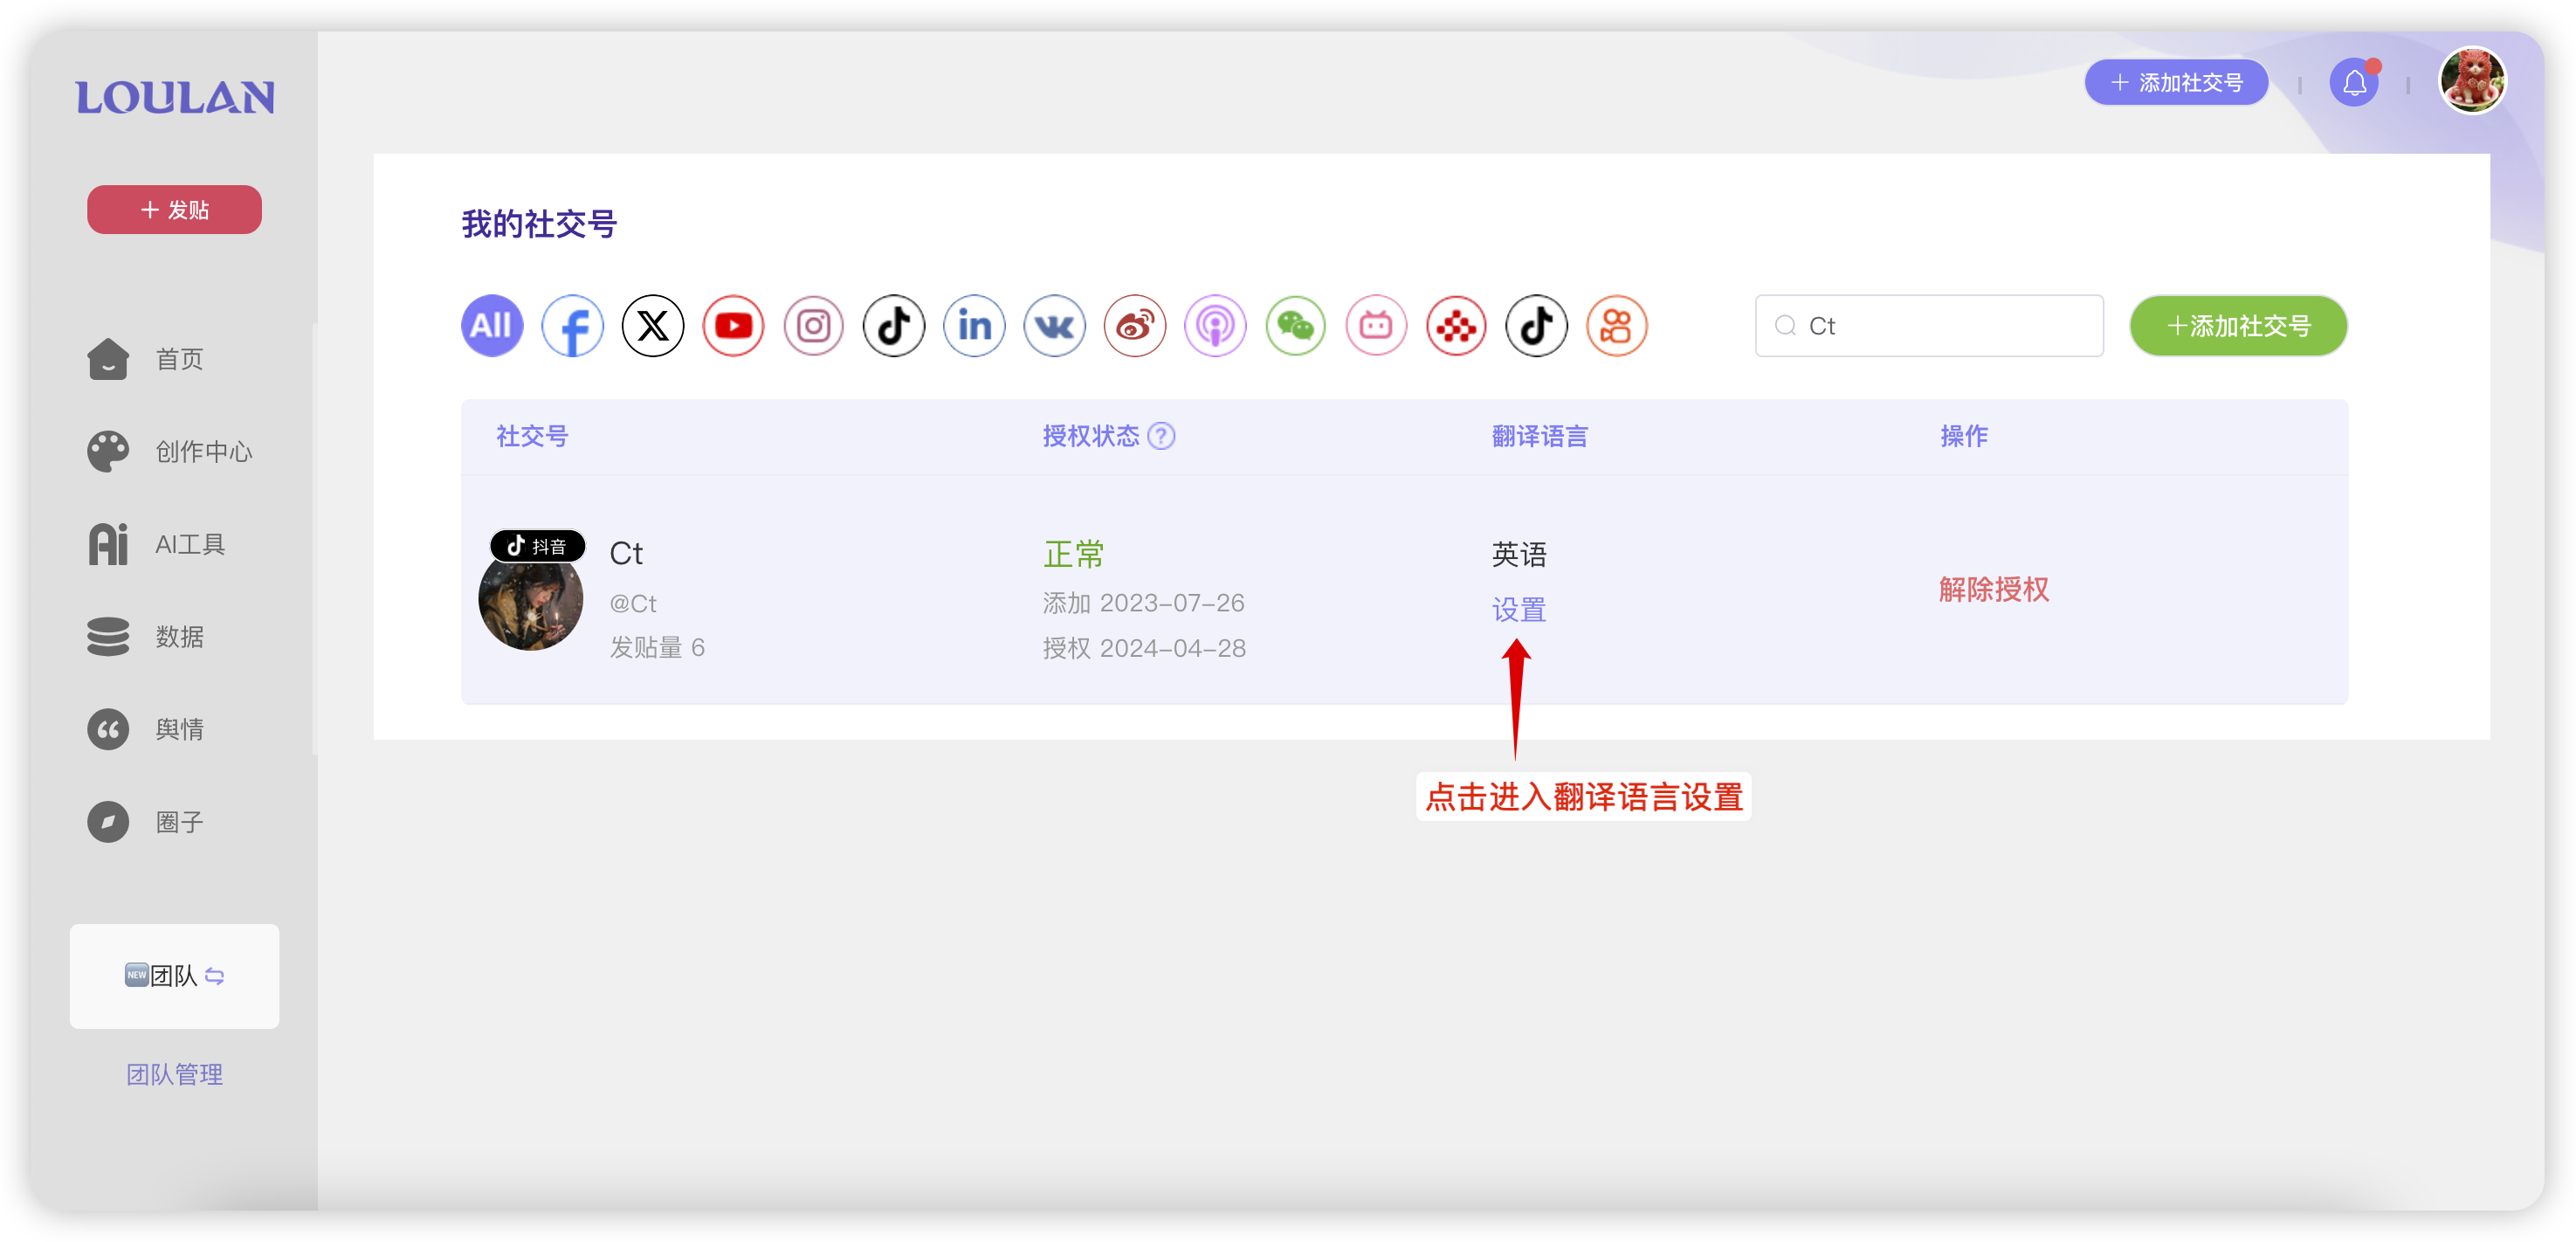This screenshot has height=1242, width=2576.
Task: Open the notification bell
Action: [2355, 83]
